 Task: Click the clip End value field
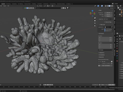[108, 16]
